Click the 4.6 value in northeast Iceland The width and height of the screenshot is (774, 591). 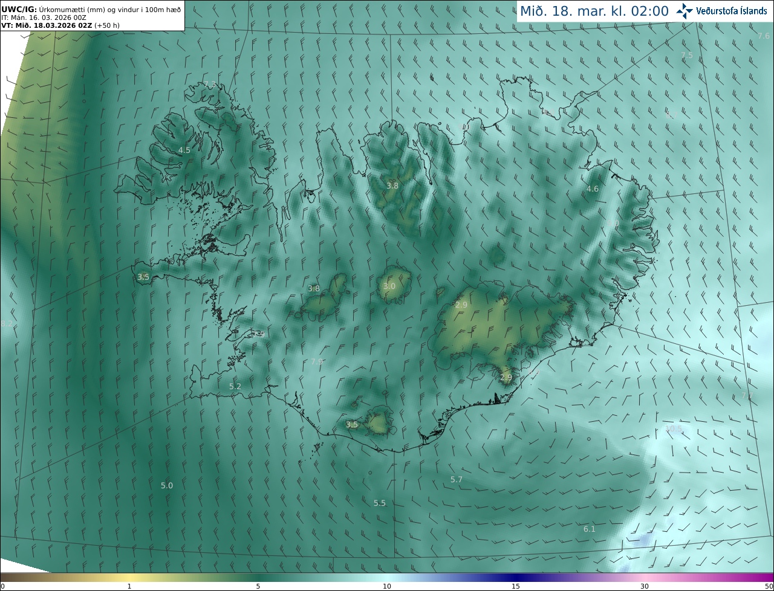(592, 189)
